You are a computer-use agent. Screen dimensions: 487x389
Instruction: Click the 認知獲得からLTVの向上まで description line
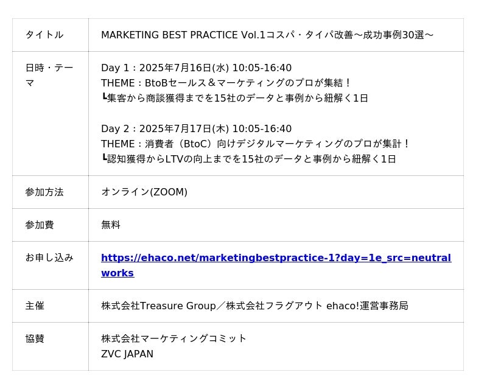(x=250, y=159)
